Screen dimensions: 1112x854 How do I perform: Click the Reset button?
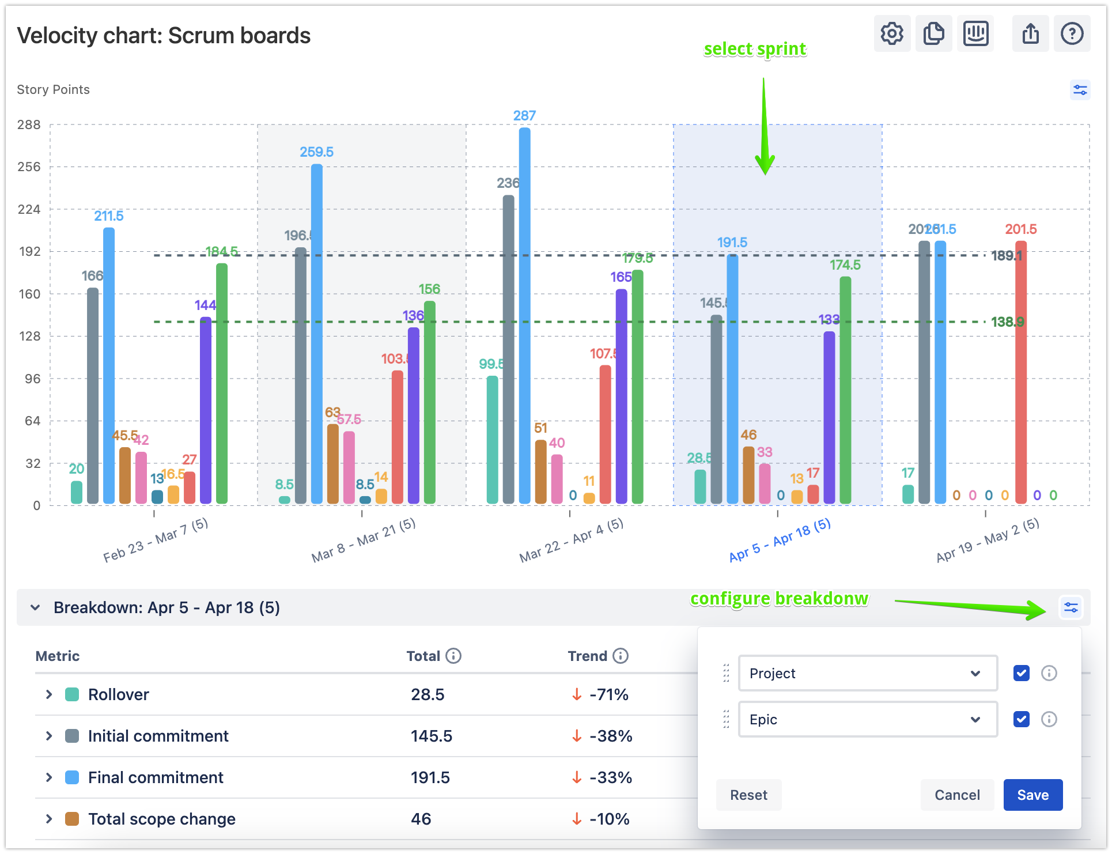tap(748, 795)
